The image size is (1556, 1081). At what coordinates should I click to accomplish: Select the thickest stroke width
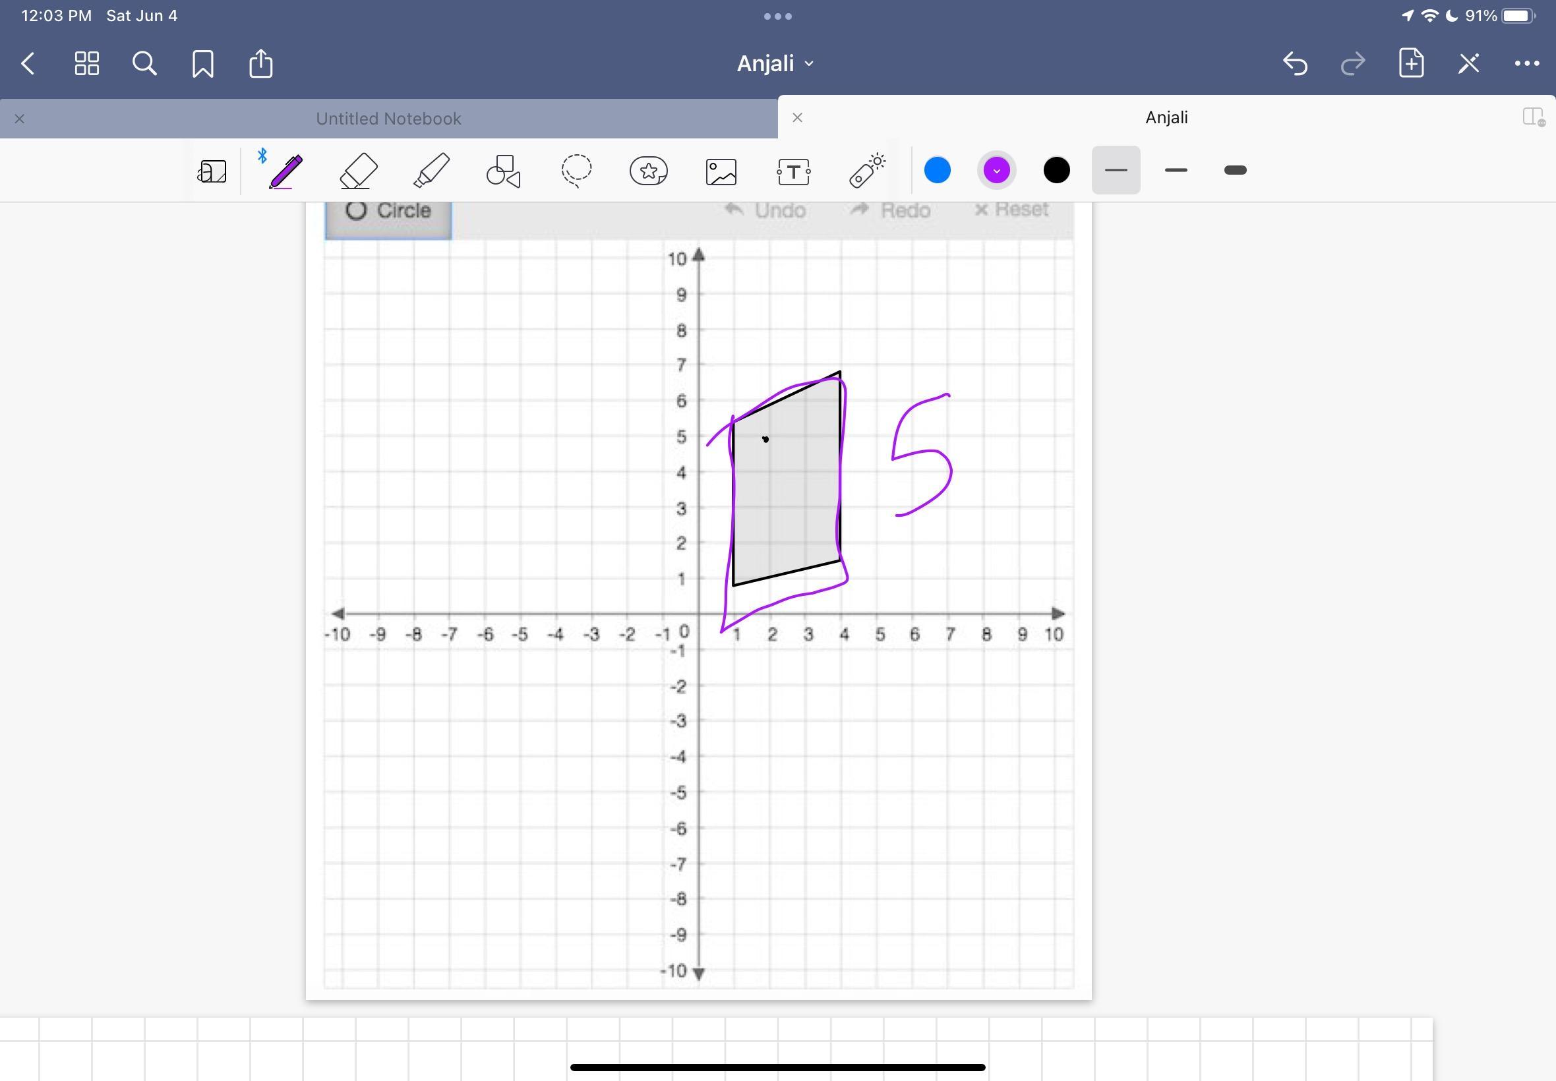(x=1235, y=170)
